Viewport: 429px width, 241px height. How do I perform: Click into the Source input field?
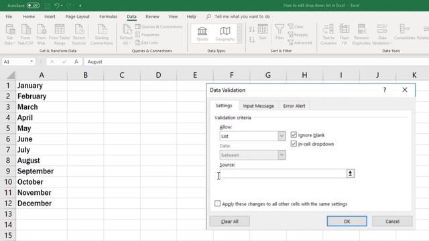283,173
